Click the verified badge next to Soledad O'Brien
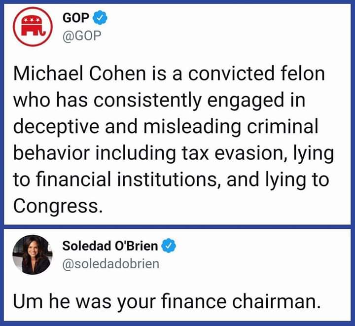355x326 pixels. click(170, 245)
